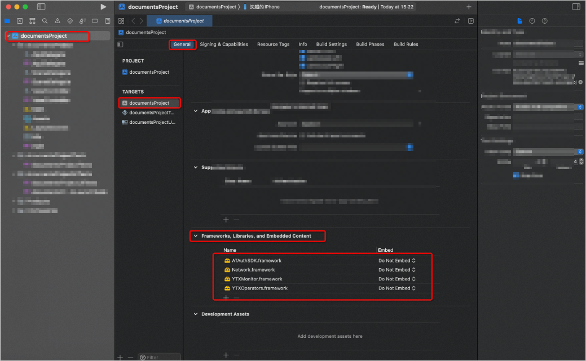The image size is (586, 361).
Task: Collapse the Development Assets section
Action: tap(196, 314)
